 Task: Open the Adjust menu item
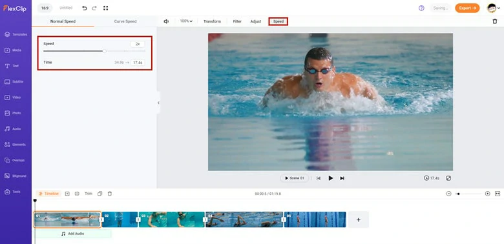click(x=256, y=21)
